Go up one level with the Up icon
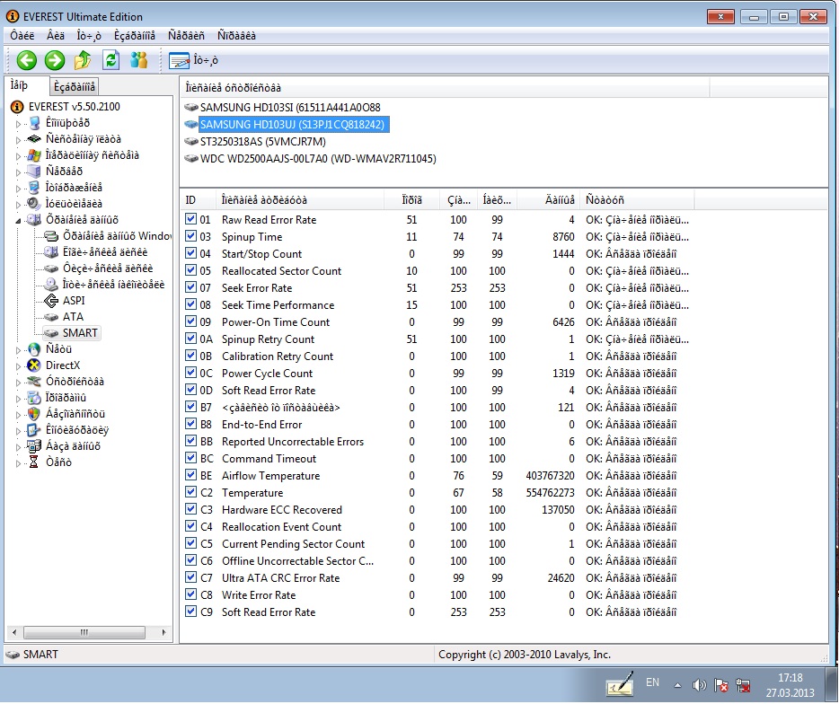 [x=83, y=60]
